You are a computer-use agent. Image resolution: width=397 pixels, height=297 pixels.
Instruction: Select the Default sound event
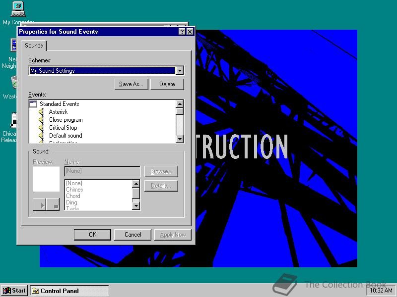66,136
